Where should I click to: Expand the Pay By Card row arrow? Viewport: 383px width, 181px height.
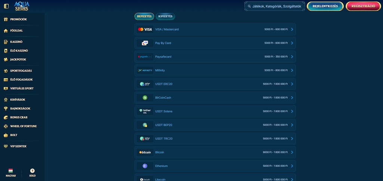(292, 43)
